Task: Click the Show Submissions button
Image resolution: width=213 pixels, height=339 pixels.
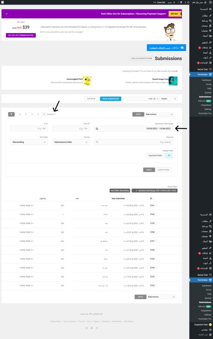Action: pyautogui.click(x=110, y=99)
